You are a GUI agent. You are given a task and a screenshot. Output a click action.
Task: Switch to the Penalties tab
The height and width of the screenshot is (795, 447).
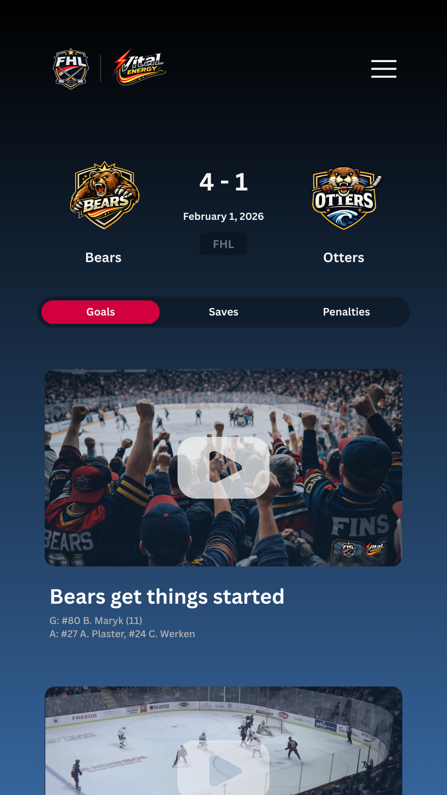click(x=346, y=312)
